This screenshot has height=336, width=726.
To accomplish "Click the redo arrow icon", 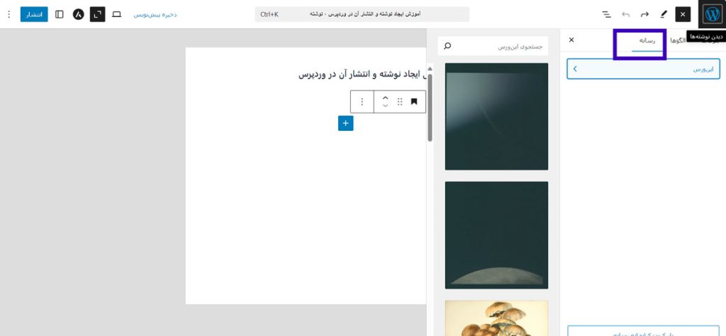I will (x=644, y=14).
